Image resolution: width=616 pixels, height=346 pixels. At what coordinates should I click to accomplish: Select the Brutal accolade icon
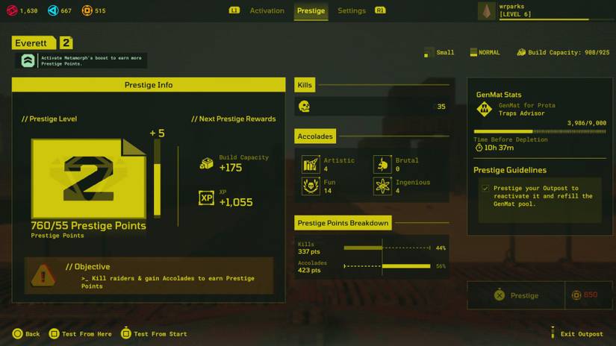[382, 165]
